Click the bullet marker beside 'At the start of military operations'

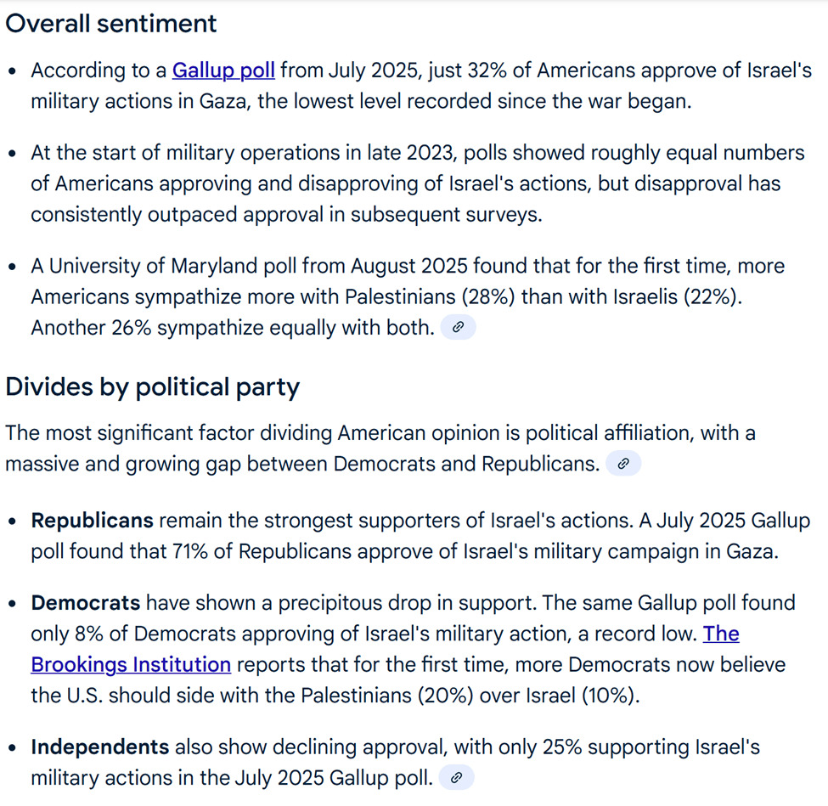tap(13, 153)
